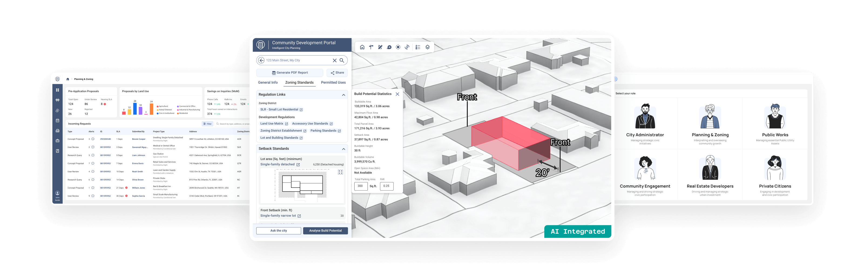Open the Filter options for Incoming Requests

208,124
